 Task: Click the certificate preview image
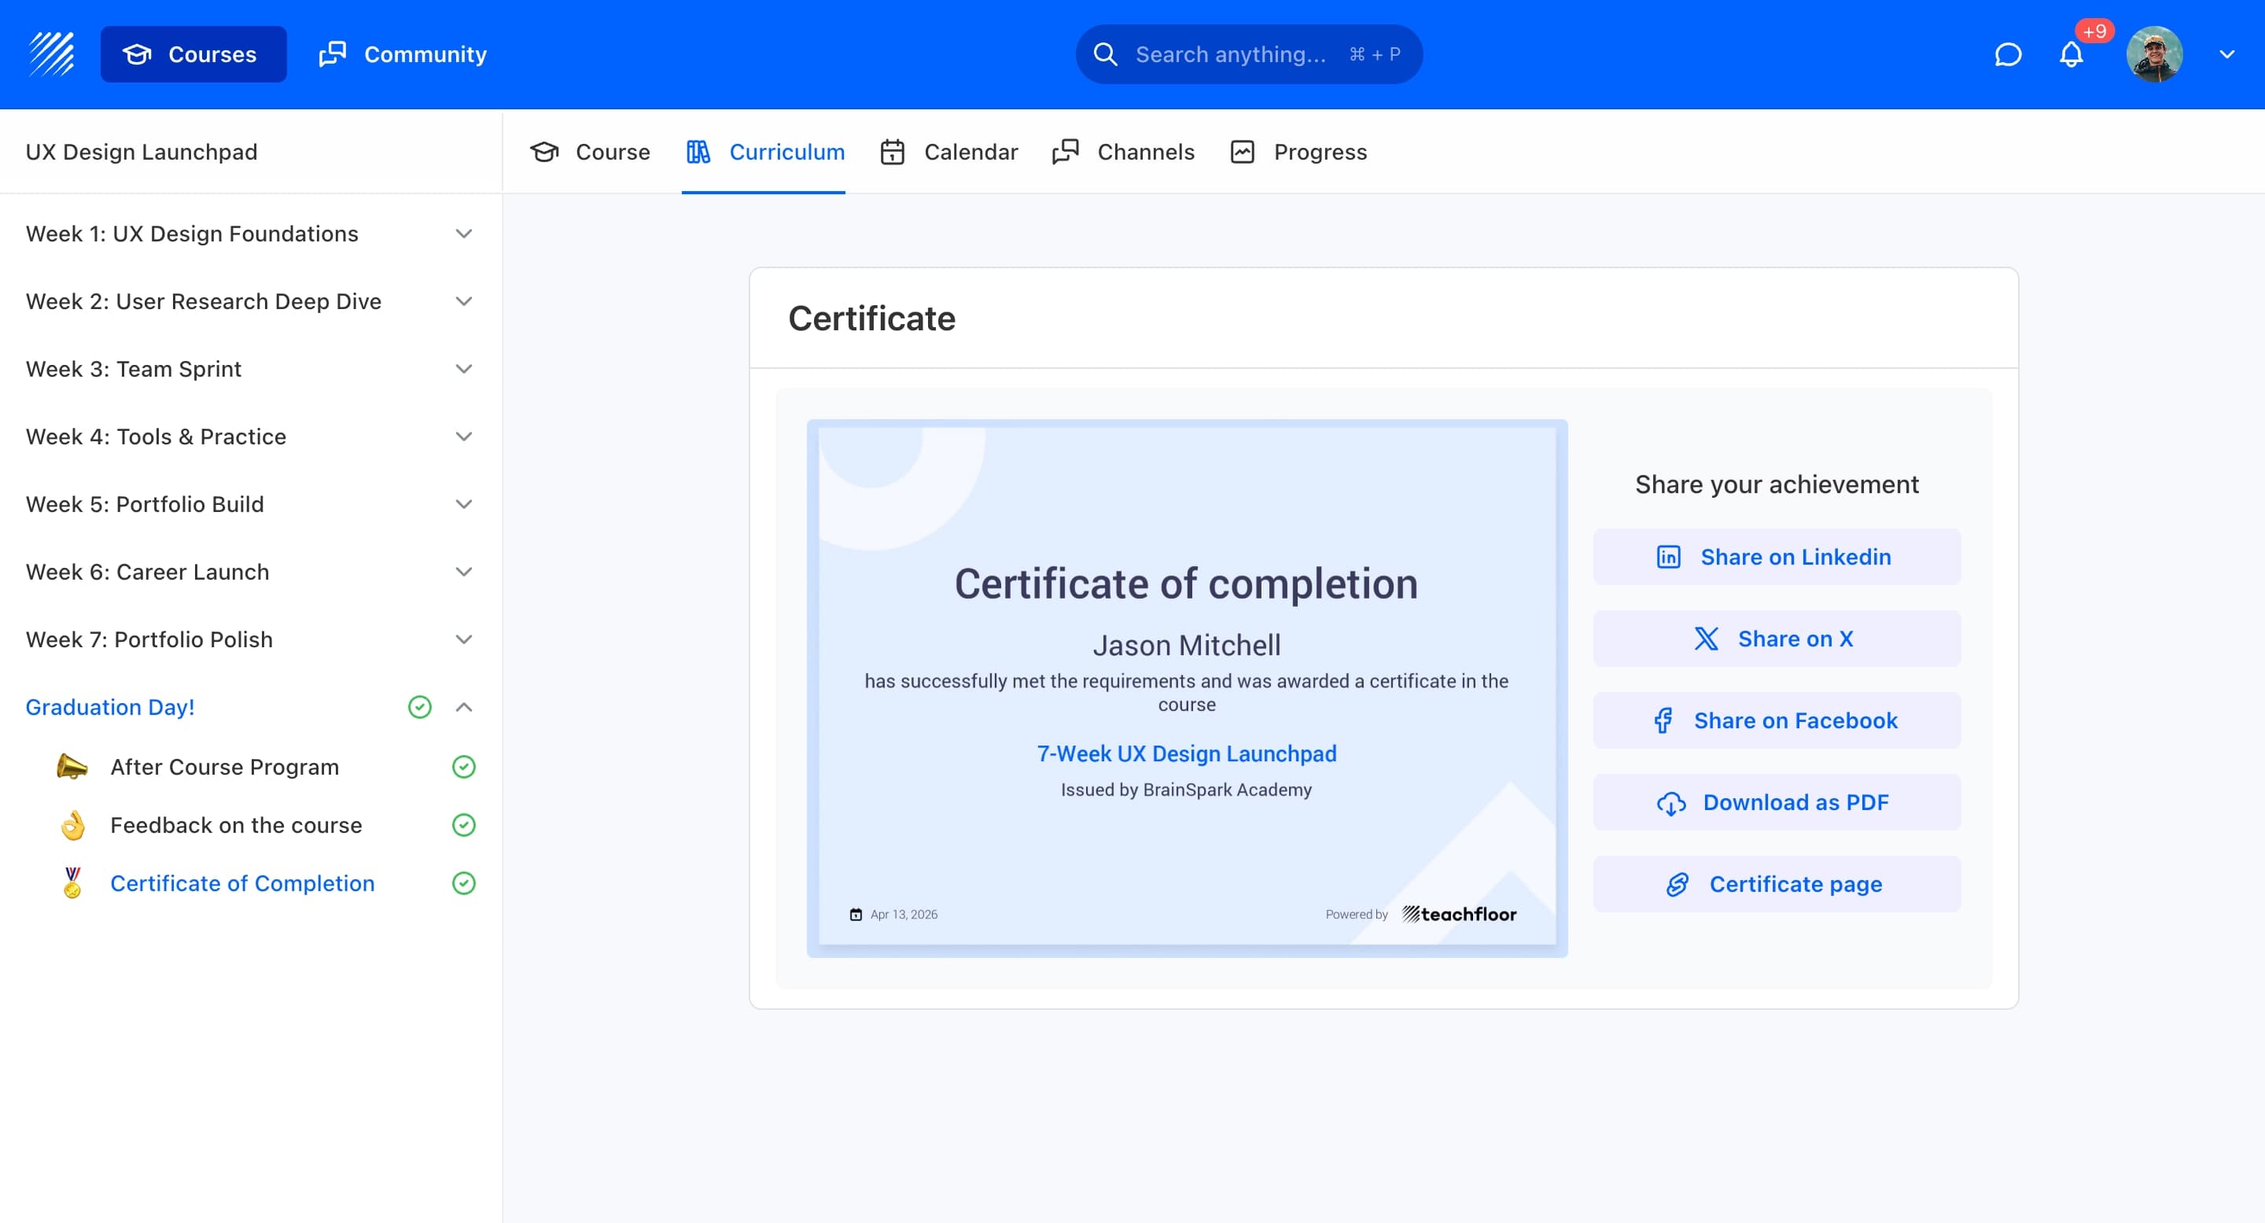coord(1187,688)
